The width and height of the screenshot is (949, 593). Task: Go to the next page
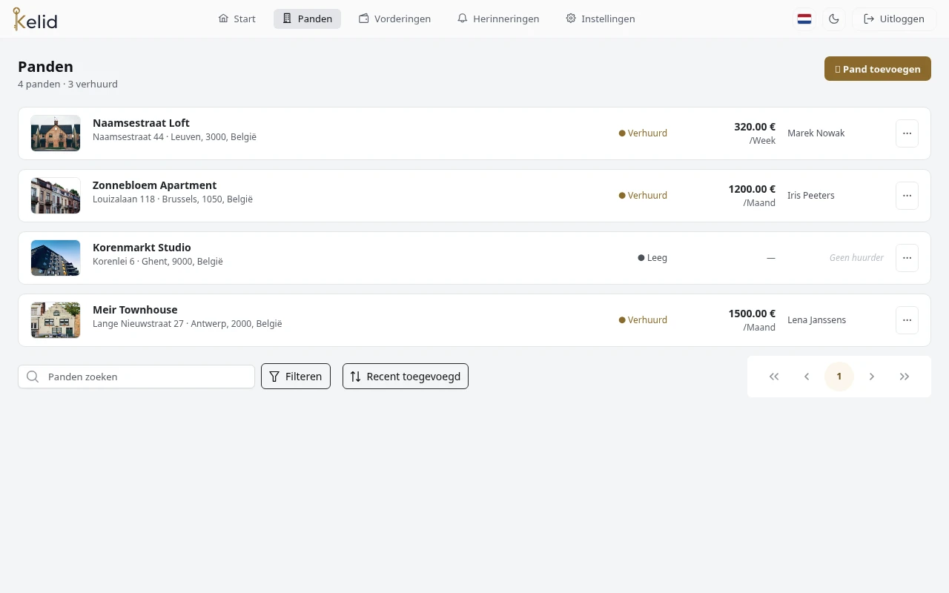coord(872,377)
